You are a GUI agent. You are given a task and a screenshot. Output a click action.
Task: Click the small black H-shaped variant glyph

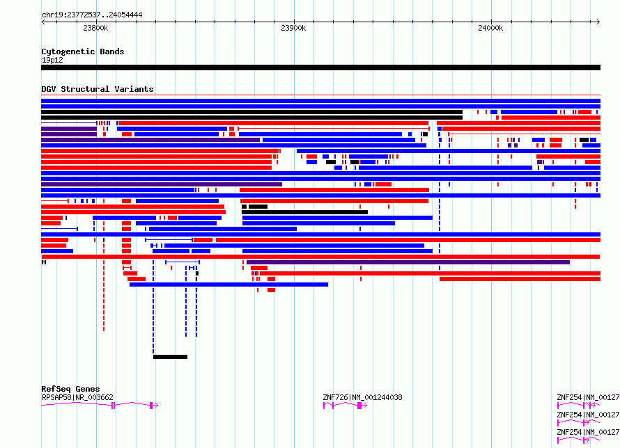click(44, 262)
